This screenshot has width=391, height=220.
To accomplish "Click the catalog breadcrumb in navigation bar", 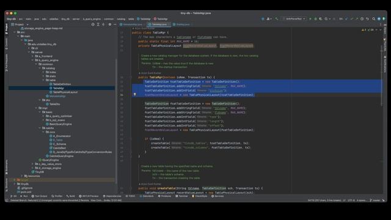I will [121, 19].
